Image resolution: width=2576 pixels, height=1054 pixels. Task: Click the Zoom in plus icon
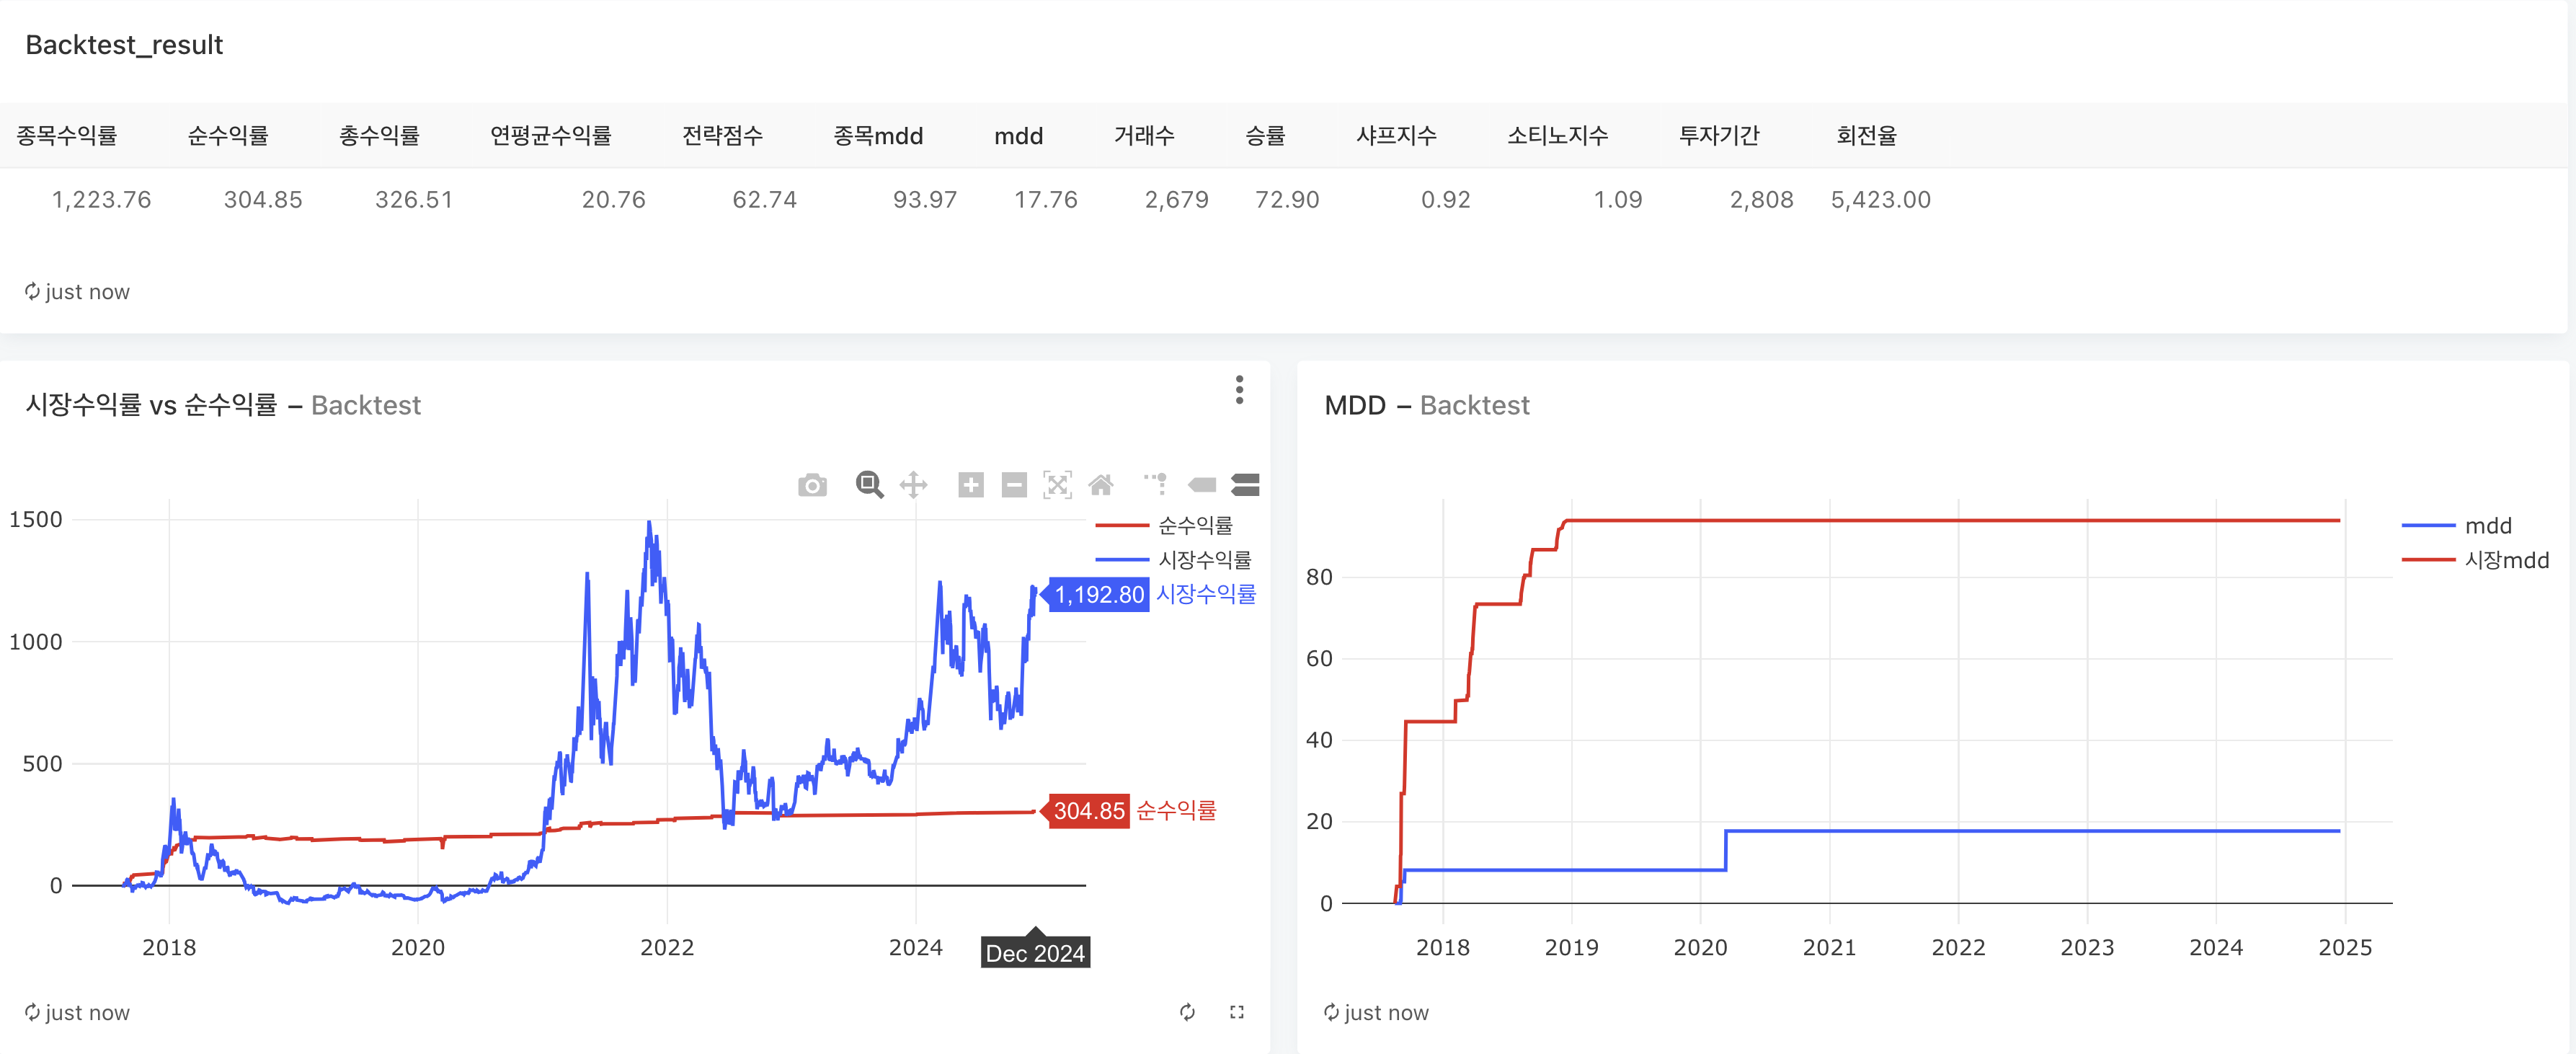tap(970, 485)
